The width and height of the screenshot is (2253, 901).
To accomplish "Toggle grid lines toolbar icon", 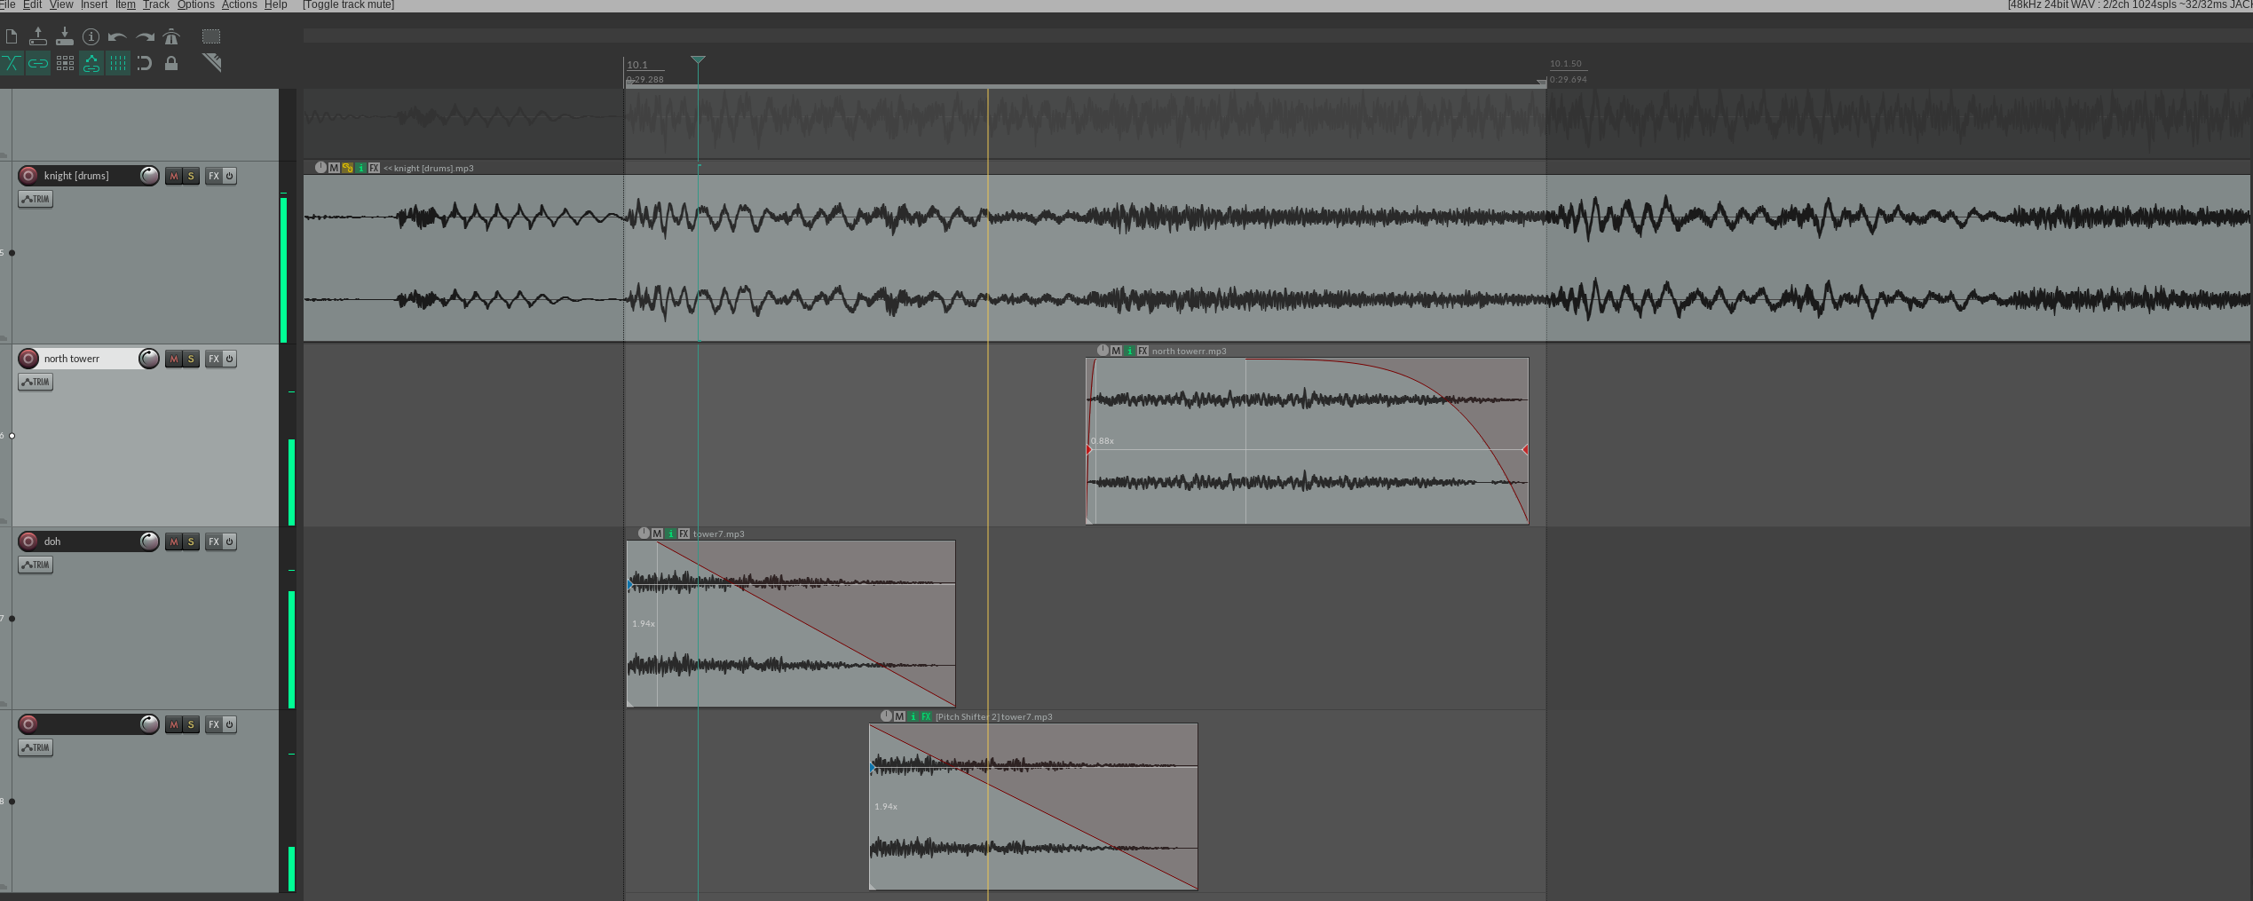I will [x=118, y=63].
